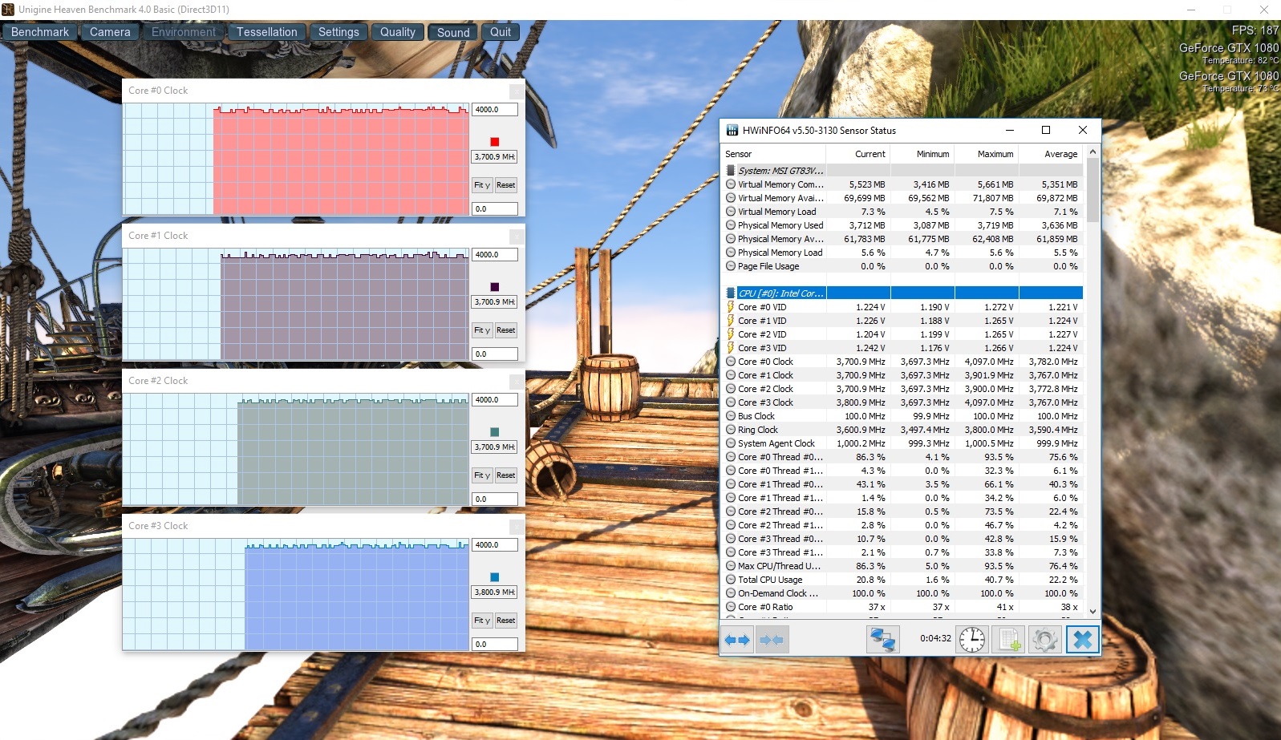This screenshot has height=740, width=1281.
Task: Open the Quality menu
Action: (x=398, y=32)
